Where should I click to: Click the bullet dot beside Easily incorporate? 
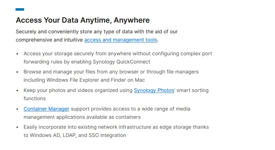pos(17,127)
